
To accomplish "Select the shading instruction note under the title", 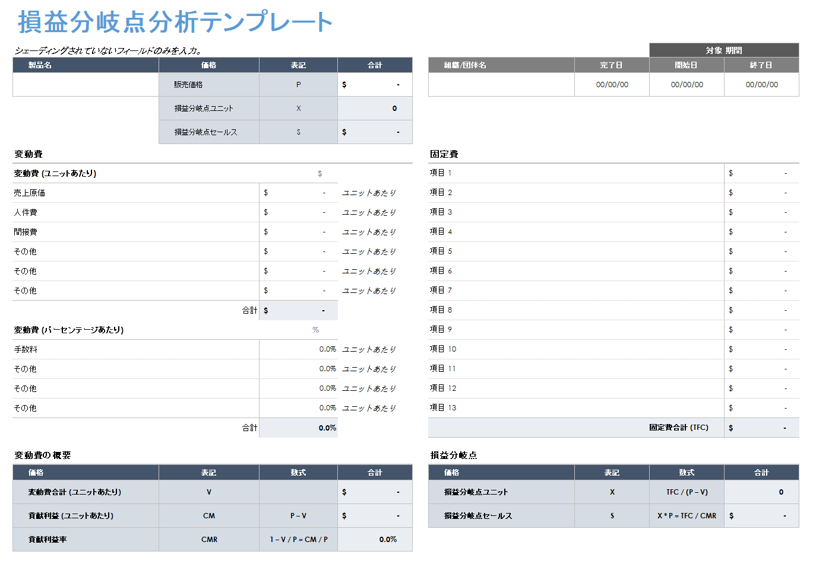I will [x=107, y=51].
